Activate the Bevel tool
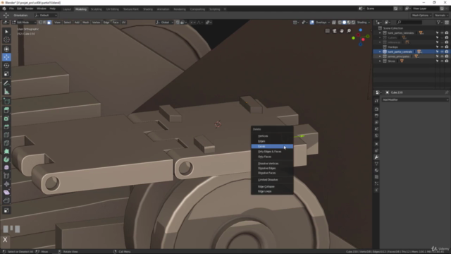The image size is (451, 254). [x=6, y=127]
